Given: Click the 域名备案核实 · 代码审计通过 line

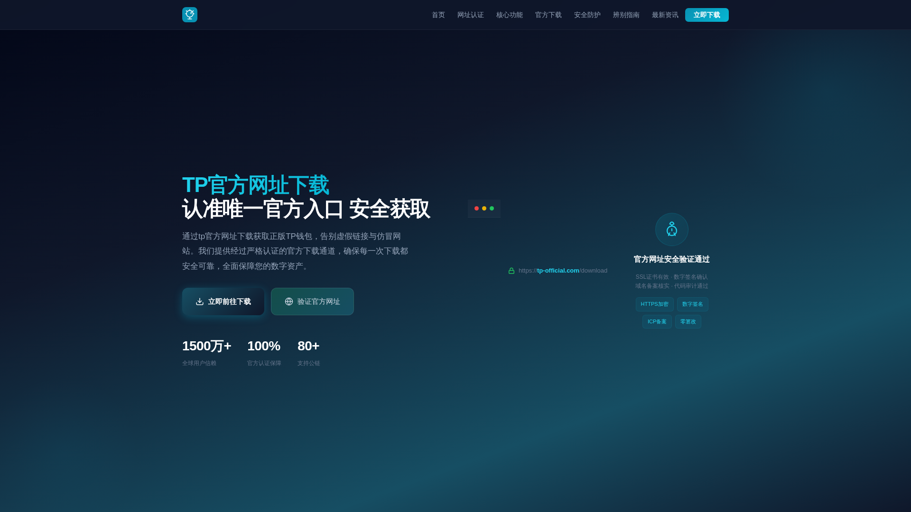Looking at the screenshot, I should coord(672,286).
